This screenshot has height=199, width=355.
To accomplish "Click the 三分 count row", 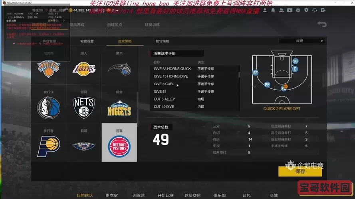I will (233, 126).
